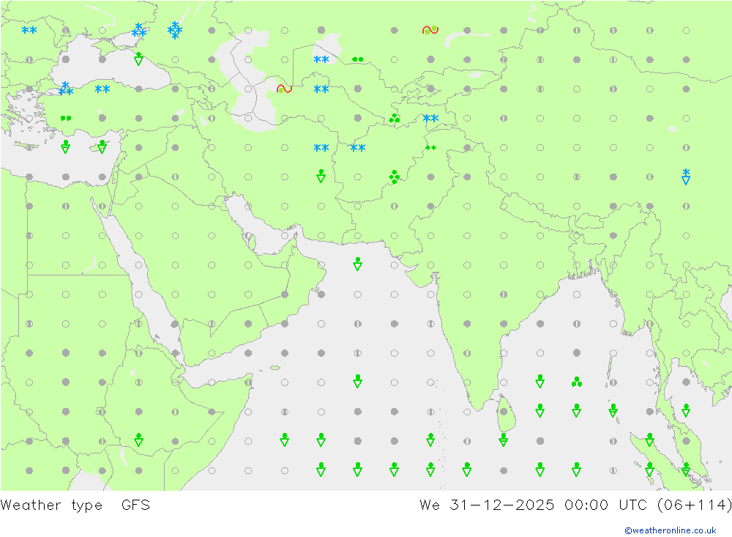This screenshot has height=537, width=732.
Task: Choose the large heavy snowflake symbol north of the Black Sea
Action: coord(175,30)
